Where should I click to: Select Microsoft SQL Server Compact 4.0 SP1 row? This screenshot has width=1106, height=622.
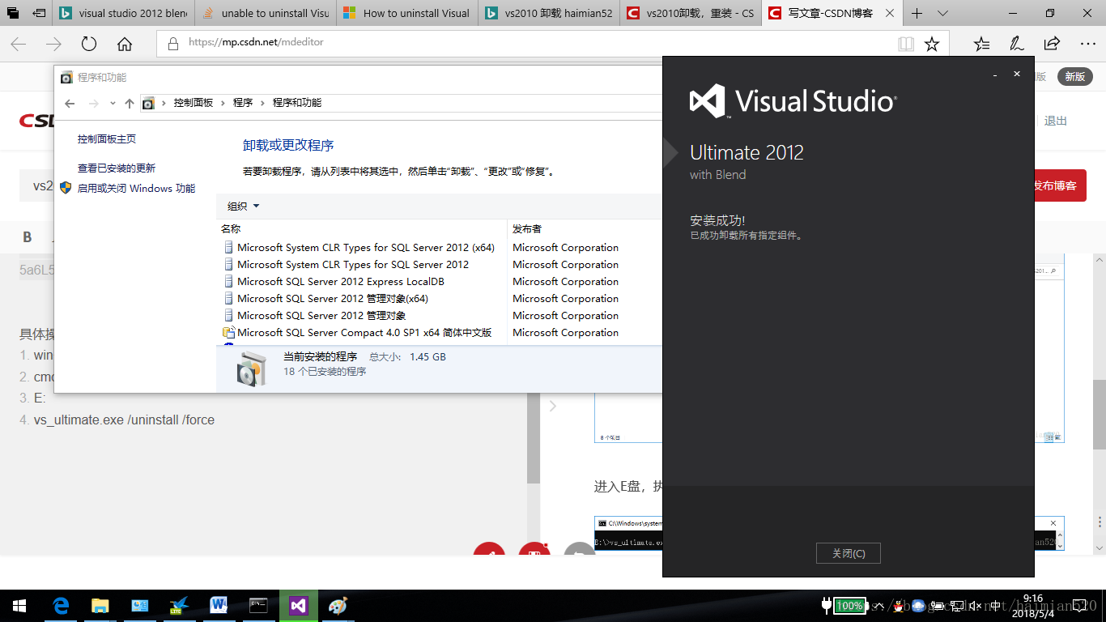click(364, 333)
